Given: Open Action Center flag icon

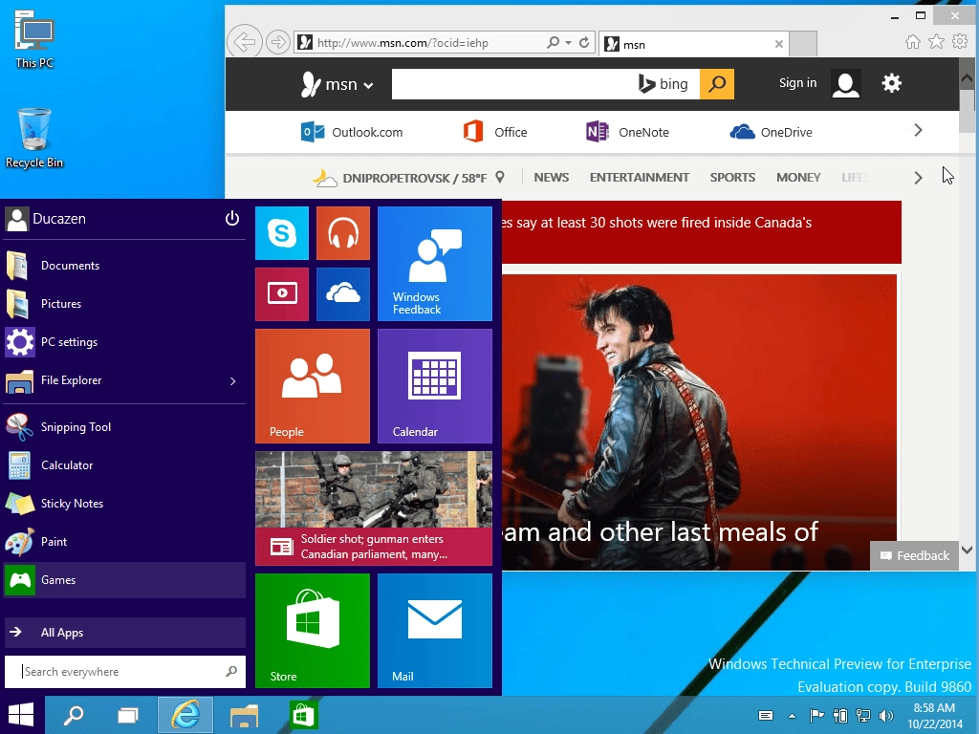Looking at the screenshot, I should [816, 715].
